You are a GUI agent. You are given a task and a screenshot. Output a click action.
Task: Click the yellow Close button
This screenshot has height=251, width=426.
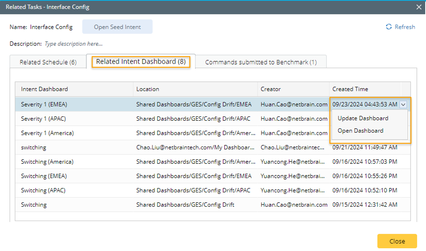(x=397, y=241)
